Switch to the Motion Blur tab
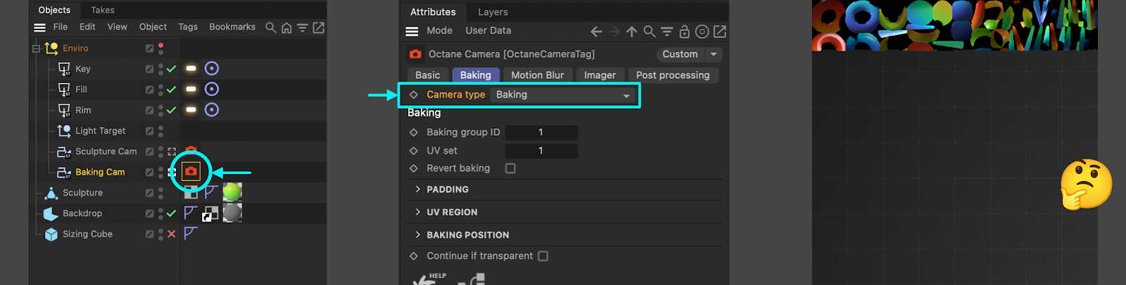The width and height of the screenshot is (1126, 285). point(537,75)
